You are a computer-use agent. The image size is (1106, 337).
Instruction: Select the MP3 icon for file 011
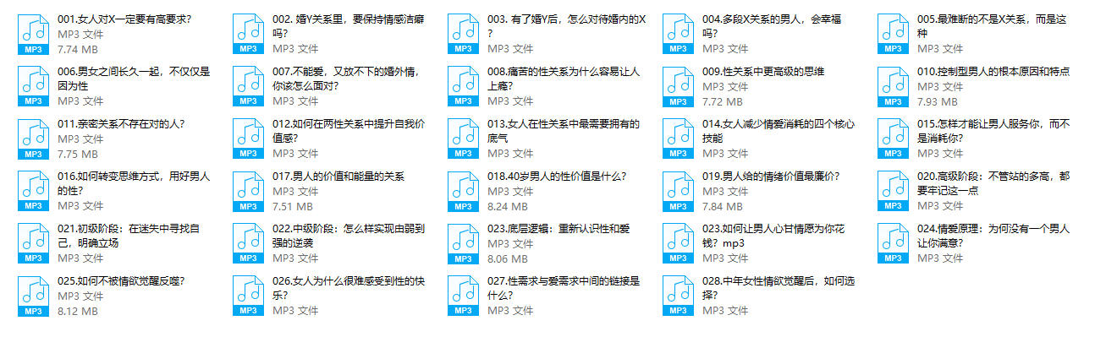pyautogui.click(x=33, y=139)
